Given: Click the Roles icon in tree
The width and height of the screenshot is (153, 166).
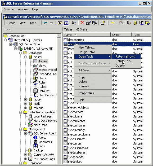Looking at the screenshot, I should [x=35, y=82].
